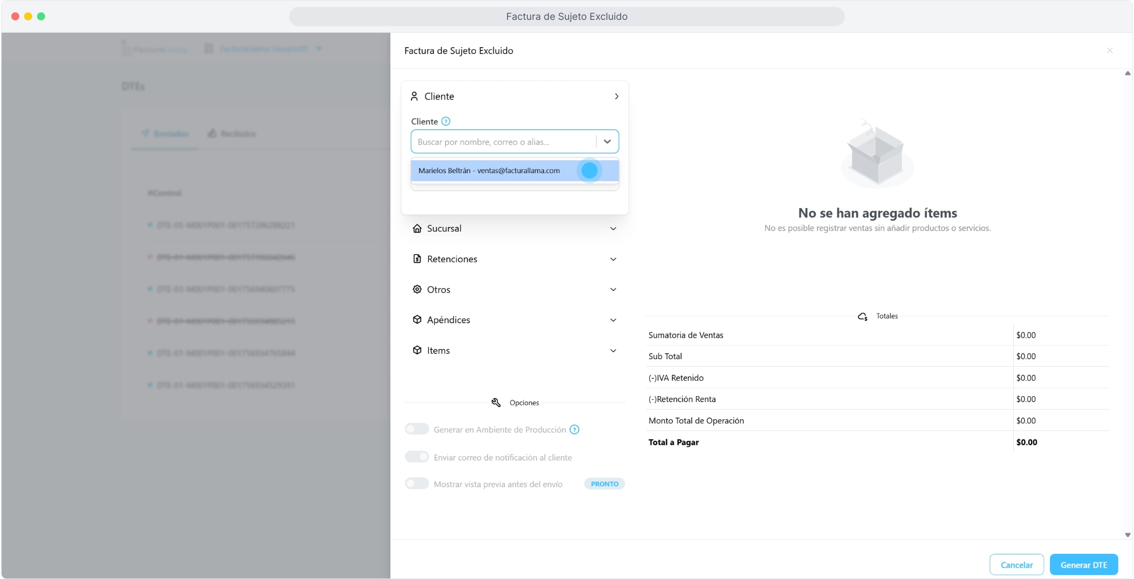Expand the Retenciones section chevron
The width and height of the screenshot is (1134, 579).
(x=613, y=259)
